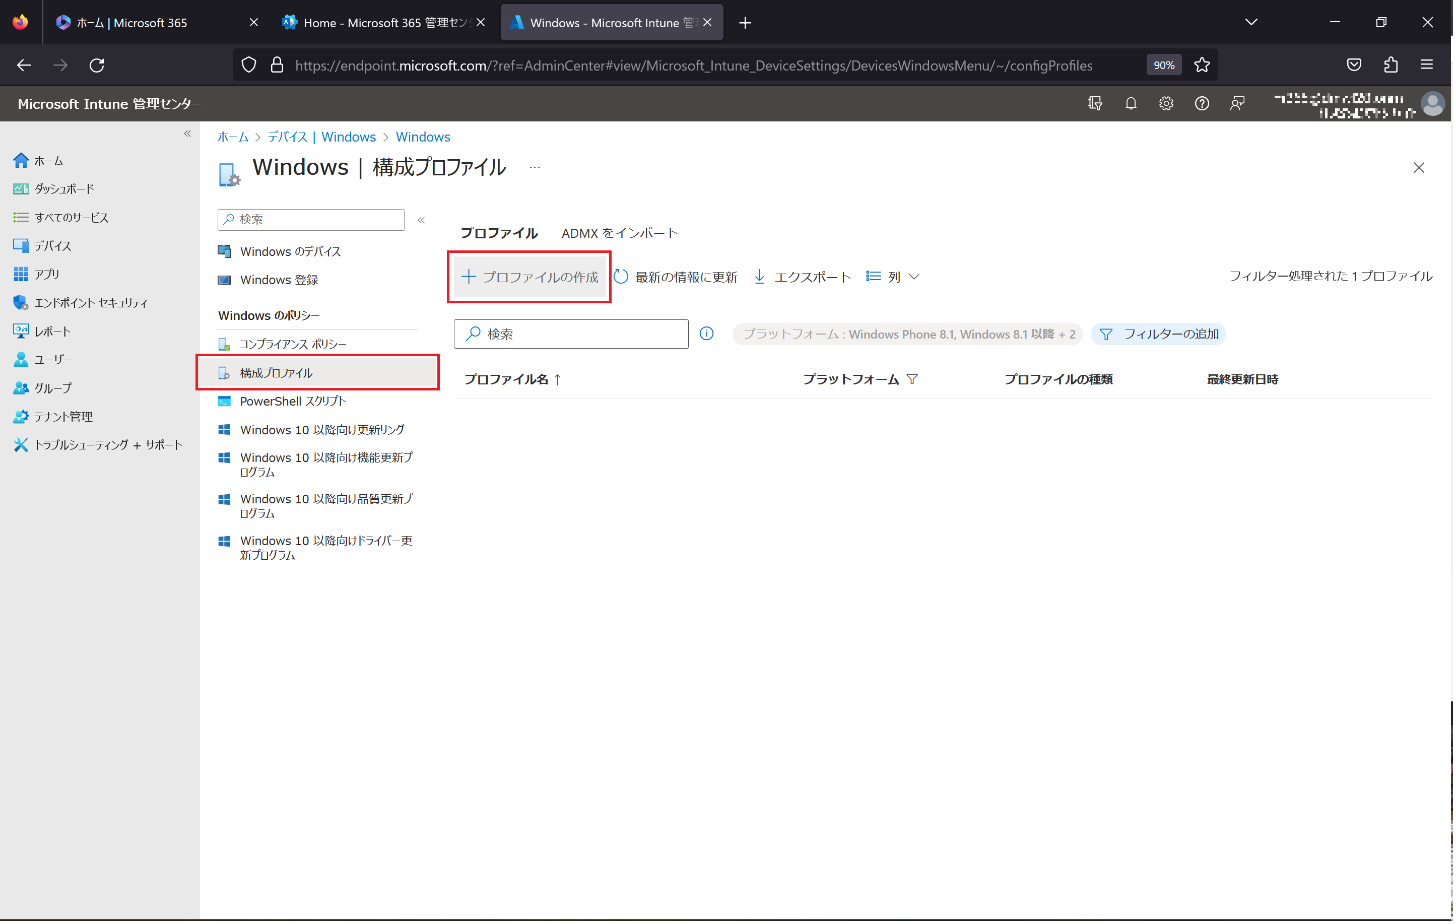Click 最新の情報に更新 to refresh
This screenshot has height=924, width=1456.
pyautogui.click(x=677, y=277)
